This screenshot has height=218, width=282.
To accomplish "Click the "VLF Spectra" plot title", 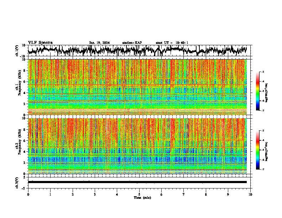I will (40, 43).
